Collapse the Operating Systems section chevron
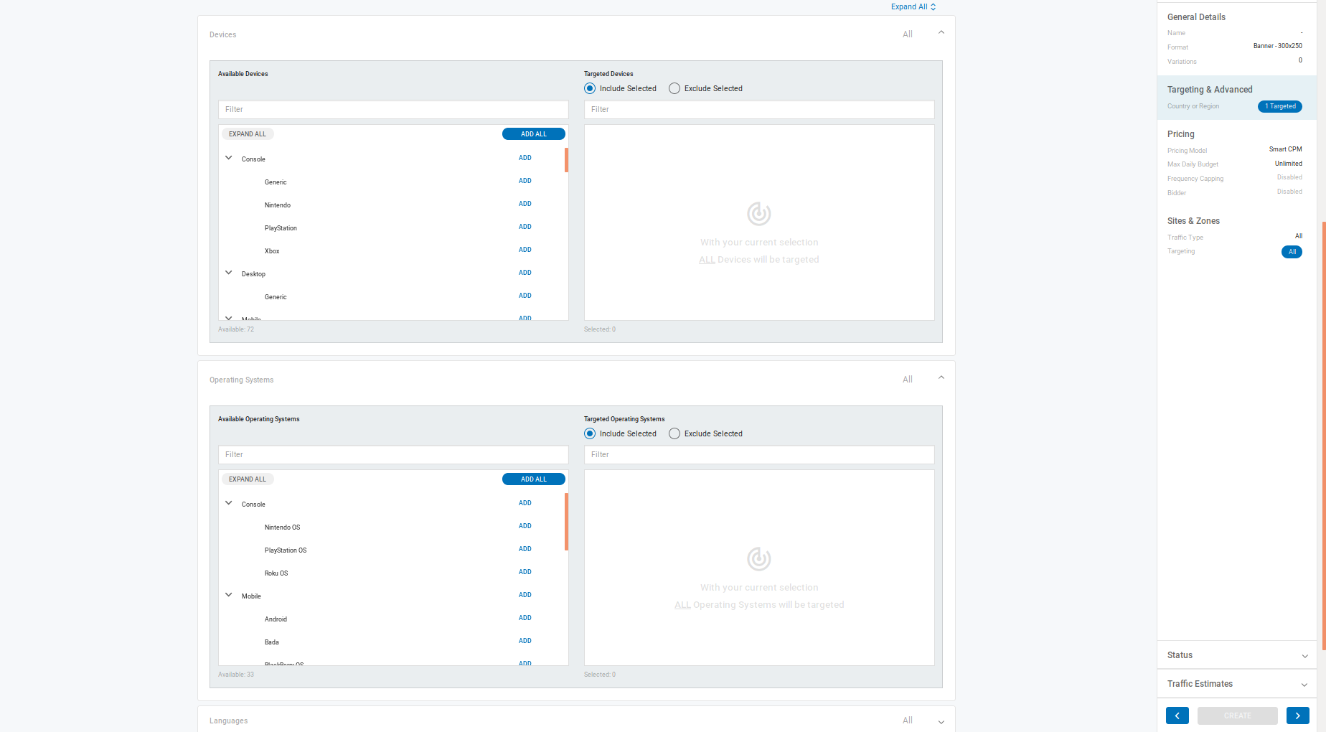1326x732 pixels. tap(941, 378)
